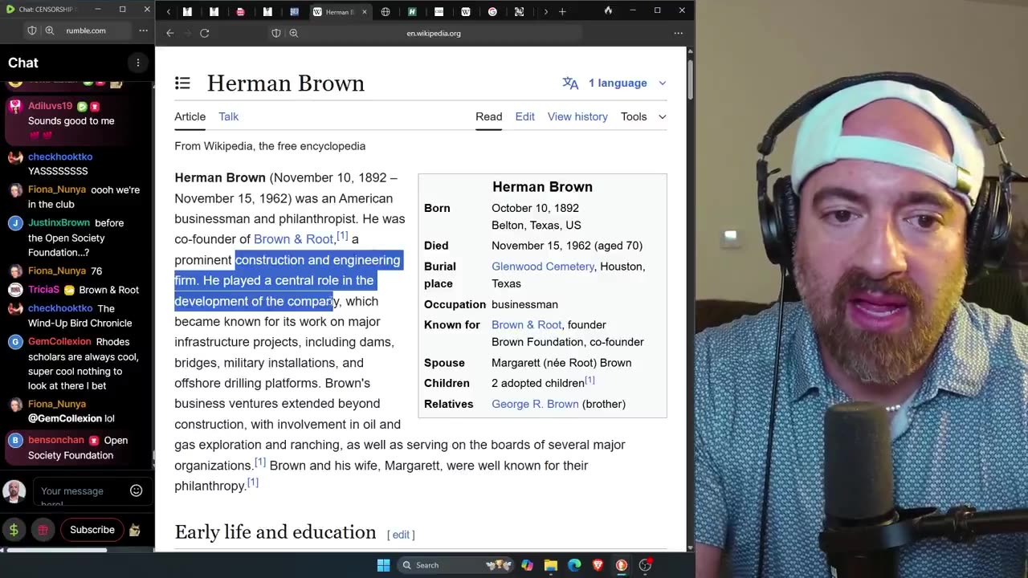
Task: Click the en.wikipedia.org address bar
Action: (434, 33)
